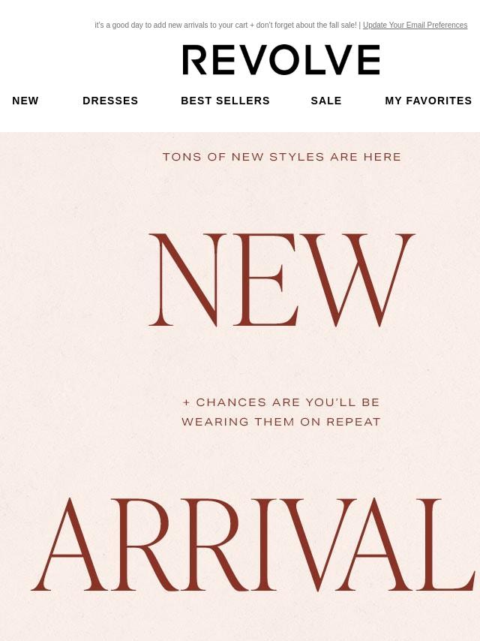The image size is (480, 641).
Task: Open the SALE navigation link
Action: coord(326,101)
